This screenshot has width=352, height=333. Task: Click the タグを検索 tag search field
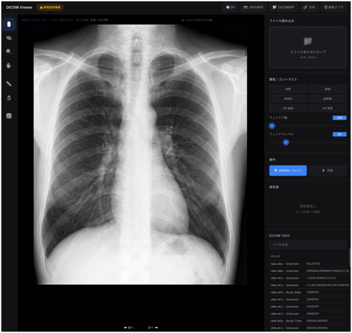pos(308,245)
